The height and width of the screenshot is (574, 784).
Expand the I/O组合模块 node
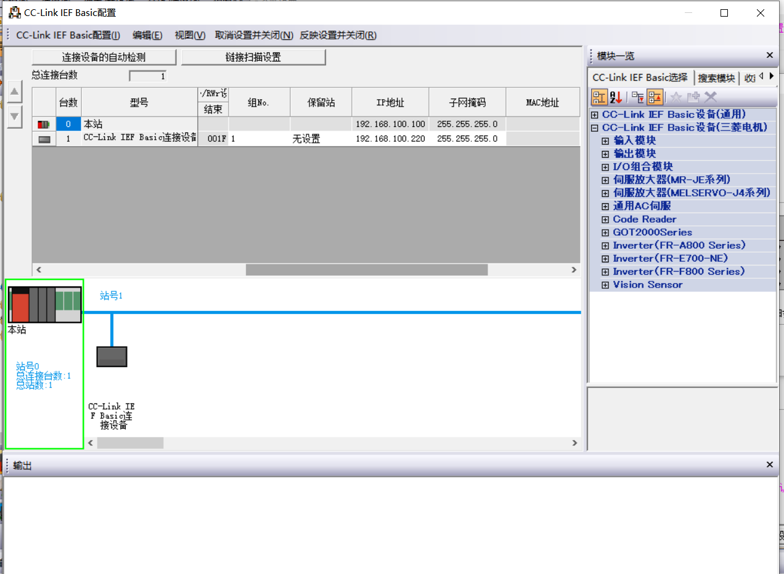coord(605,167)
